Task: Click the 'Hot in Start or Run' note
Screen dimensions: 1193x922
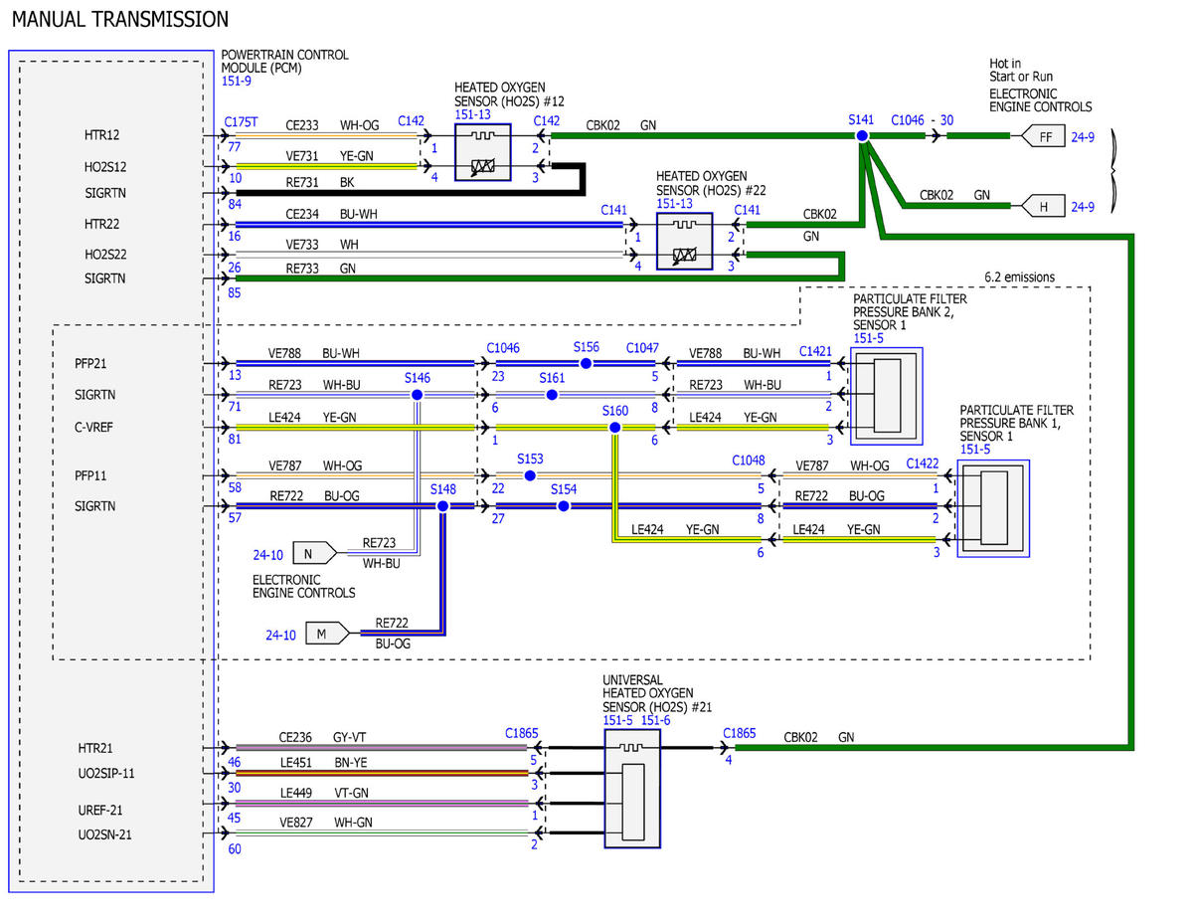Action: click(x=1021, y=70)
